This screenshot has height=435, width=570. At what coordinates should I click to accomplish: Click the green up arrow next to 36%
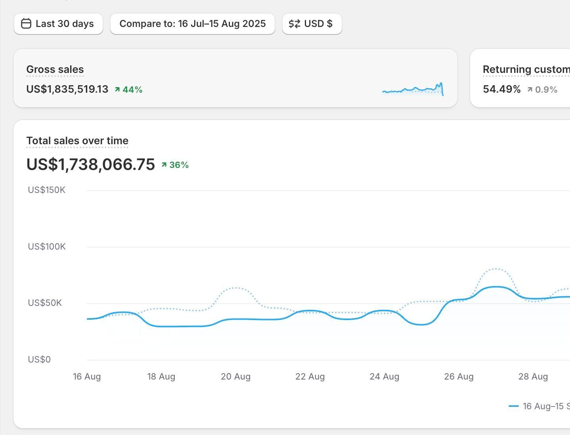[x=164, y=165]
